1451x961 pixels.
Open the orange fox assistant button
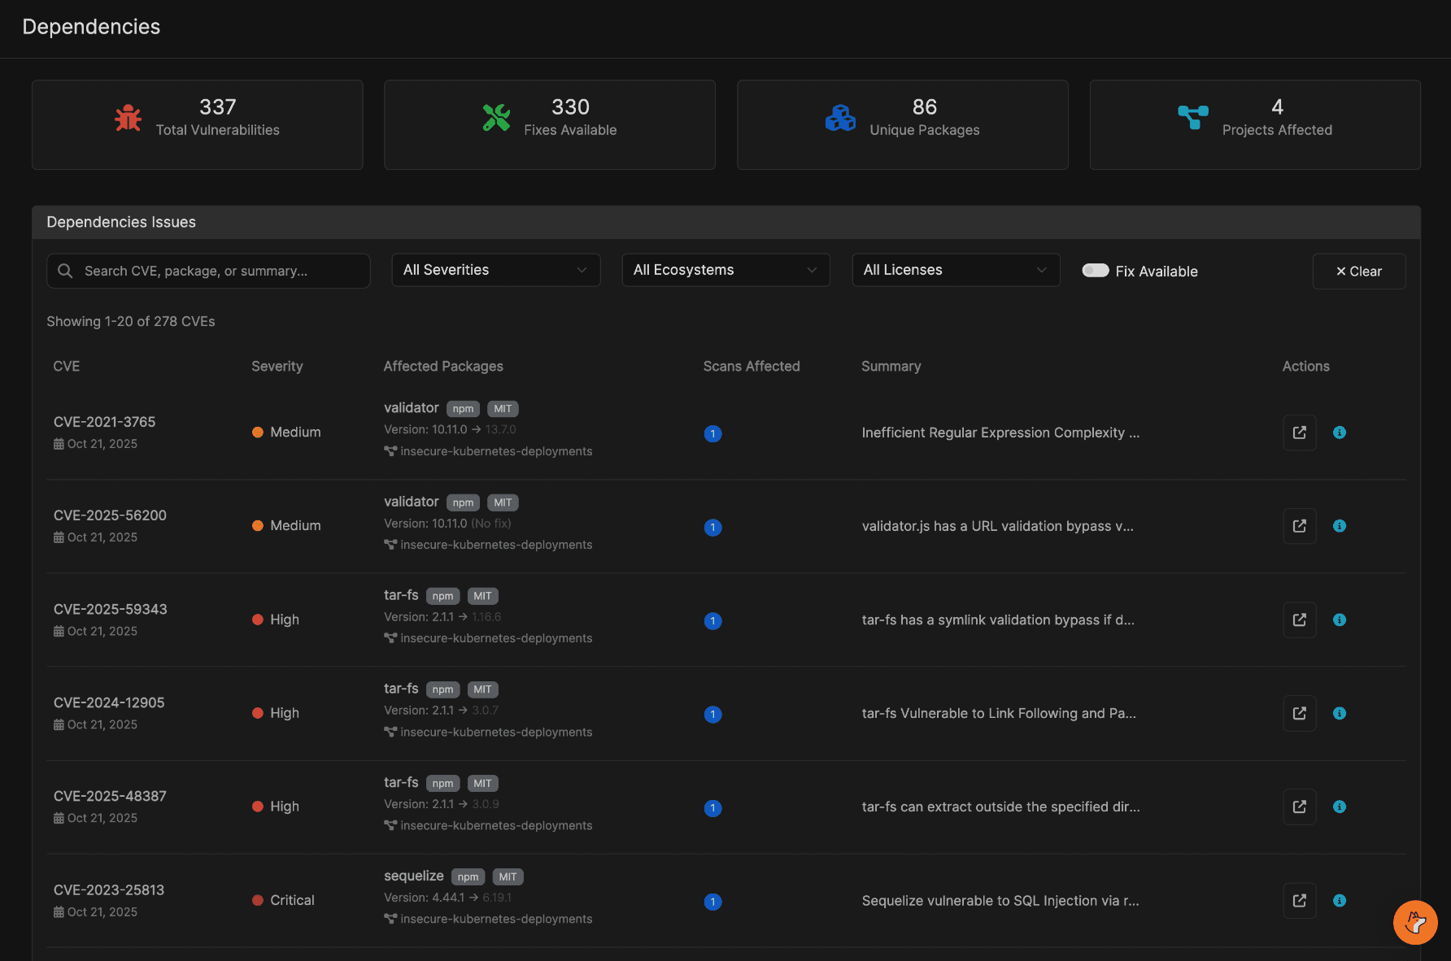point(1414,922)
